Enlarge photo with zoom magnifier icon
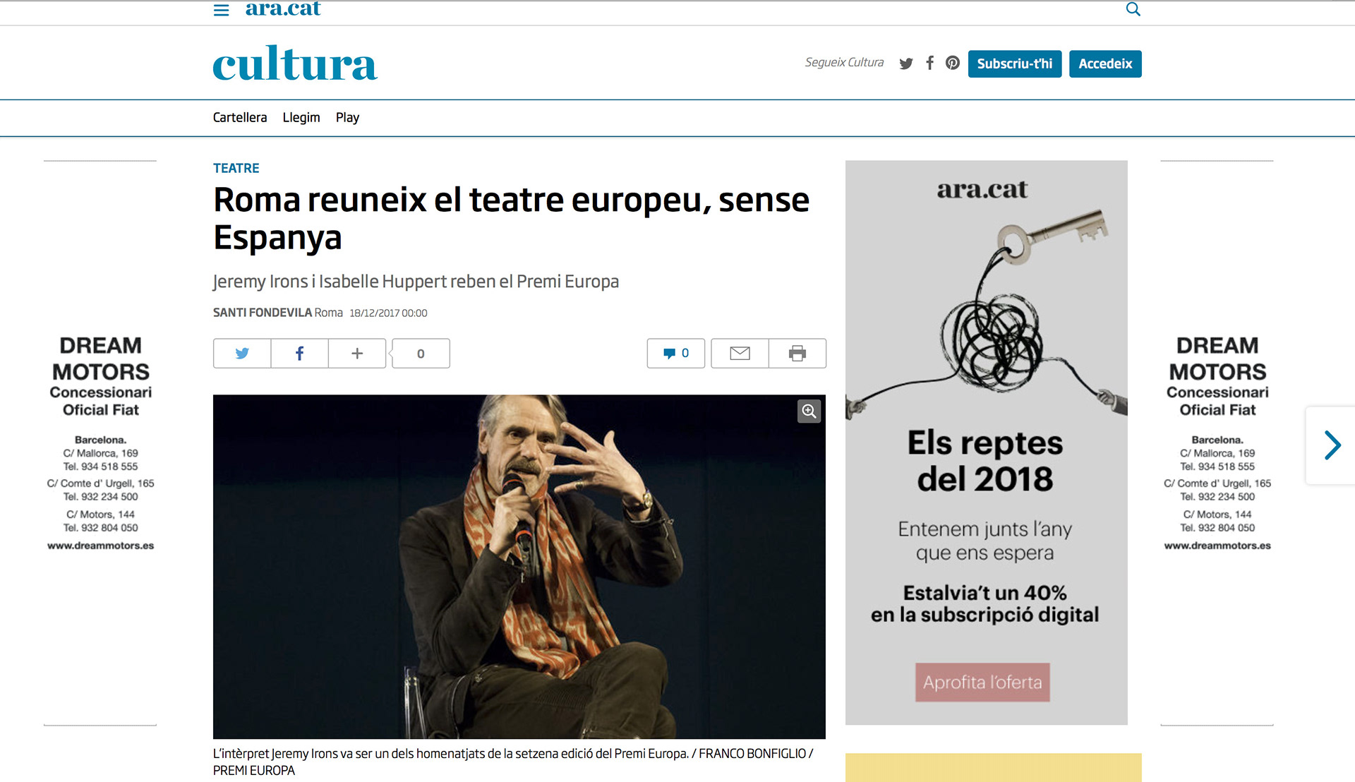Screen dimensions: 1355x782 (809, 411)
